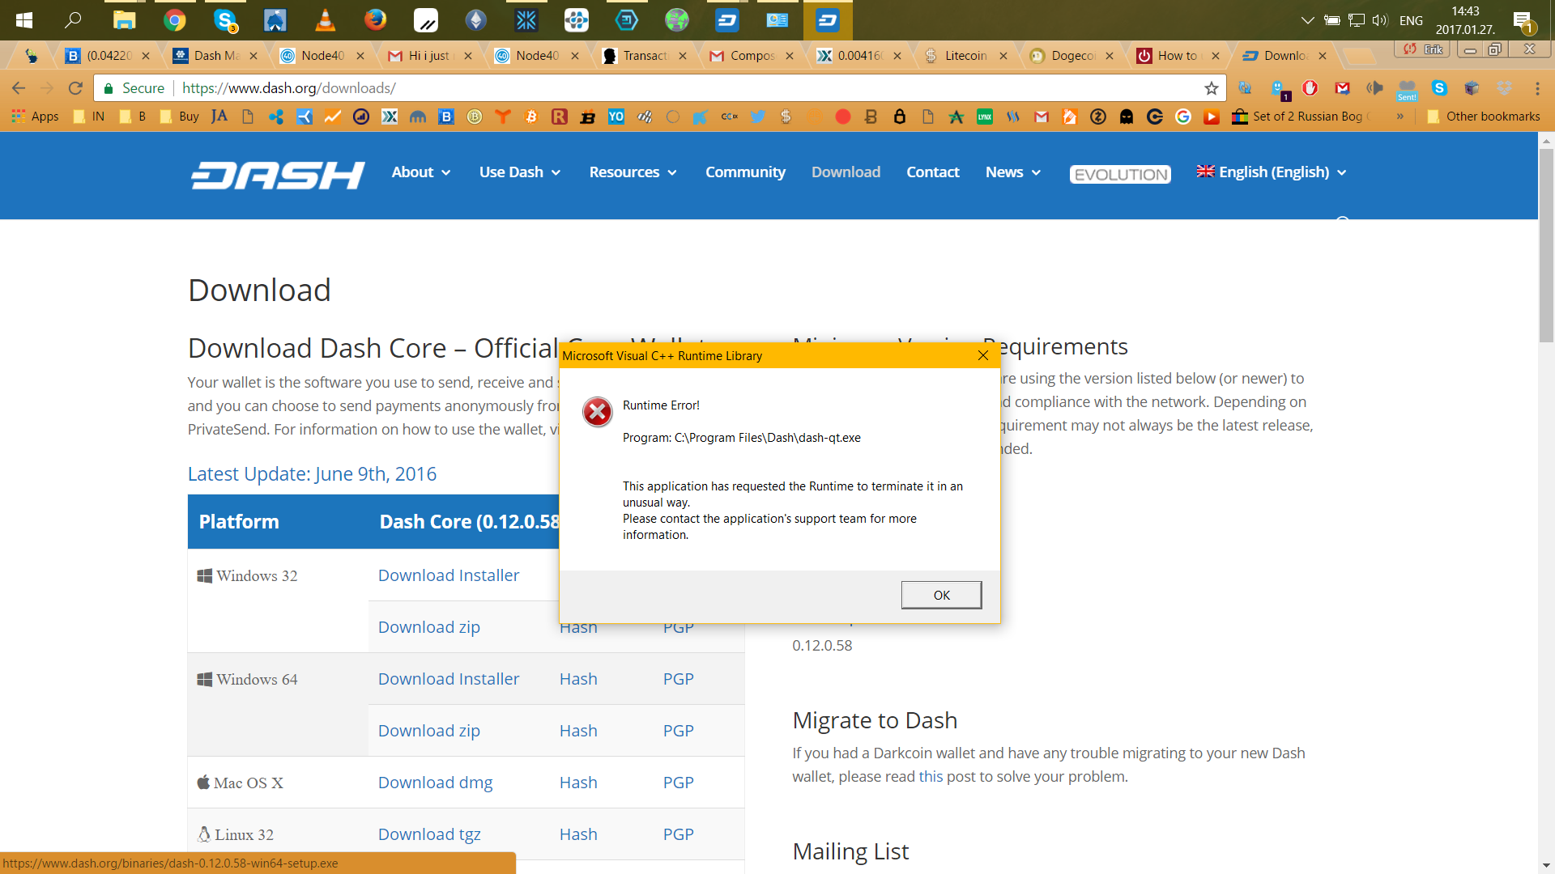Screen dimensions: 1555x874
Task: Expand the News menu
Action: tap(1012, 172)
